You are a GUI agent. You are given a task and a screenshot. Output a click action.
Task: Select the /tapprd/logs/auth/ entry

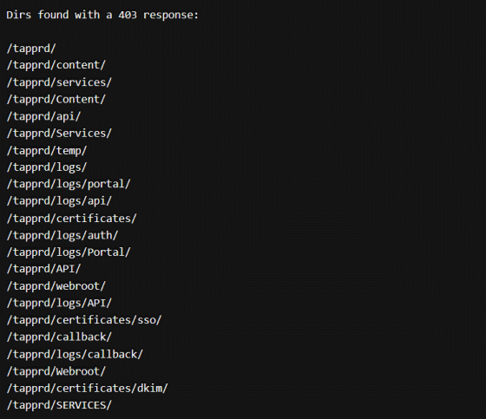point(62,236)
